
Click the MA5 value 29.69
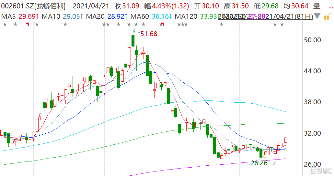[x=29, y=16]
